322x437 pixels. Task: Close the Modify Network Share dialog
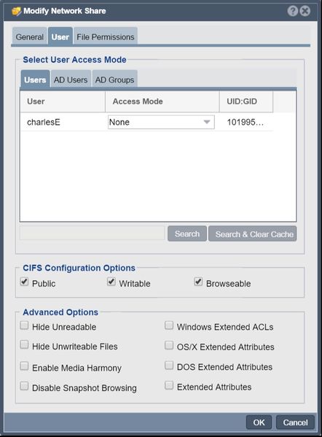coord(305,11)
